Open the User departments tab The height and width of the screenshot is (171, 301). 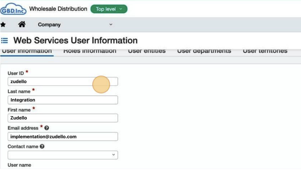point(204,51)
